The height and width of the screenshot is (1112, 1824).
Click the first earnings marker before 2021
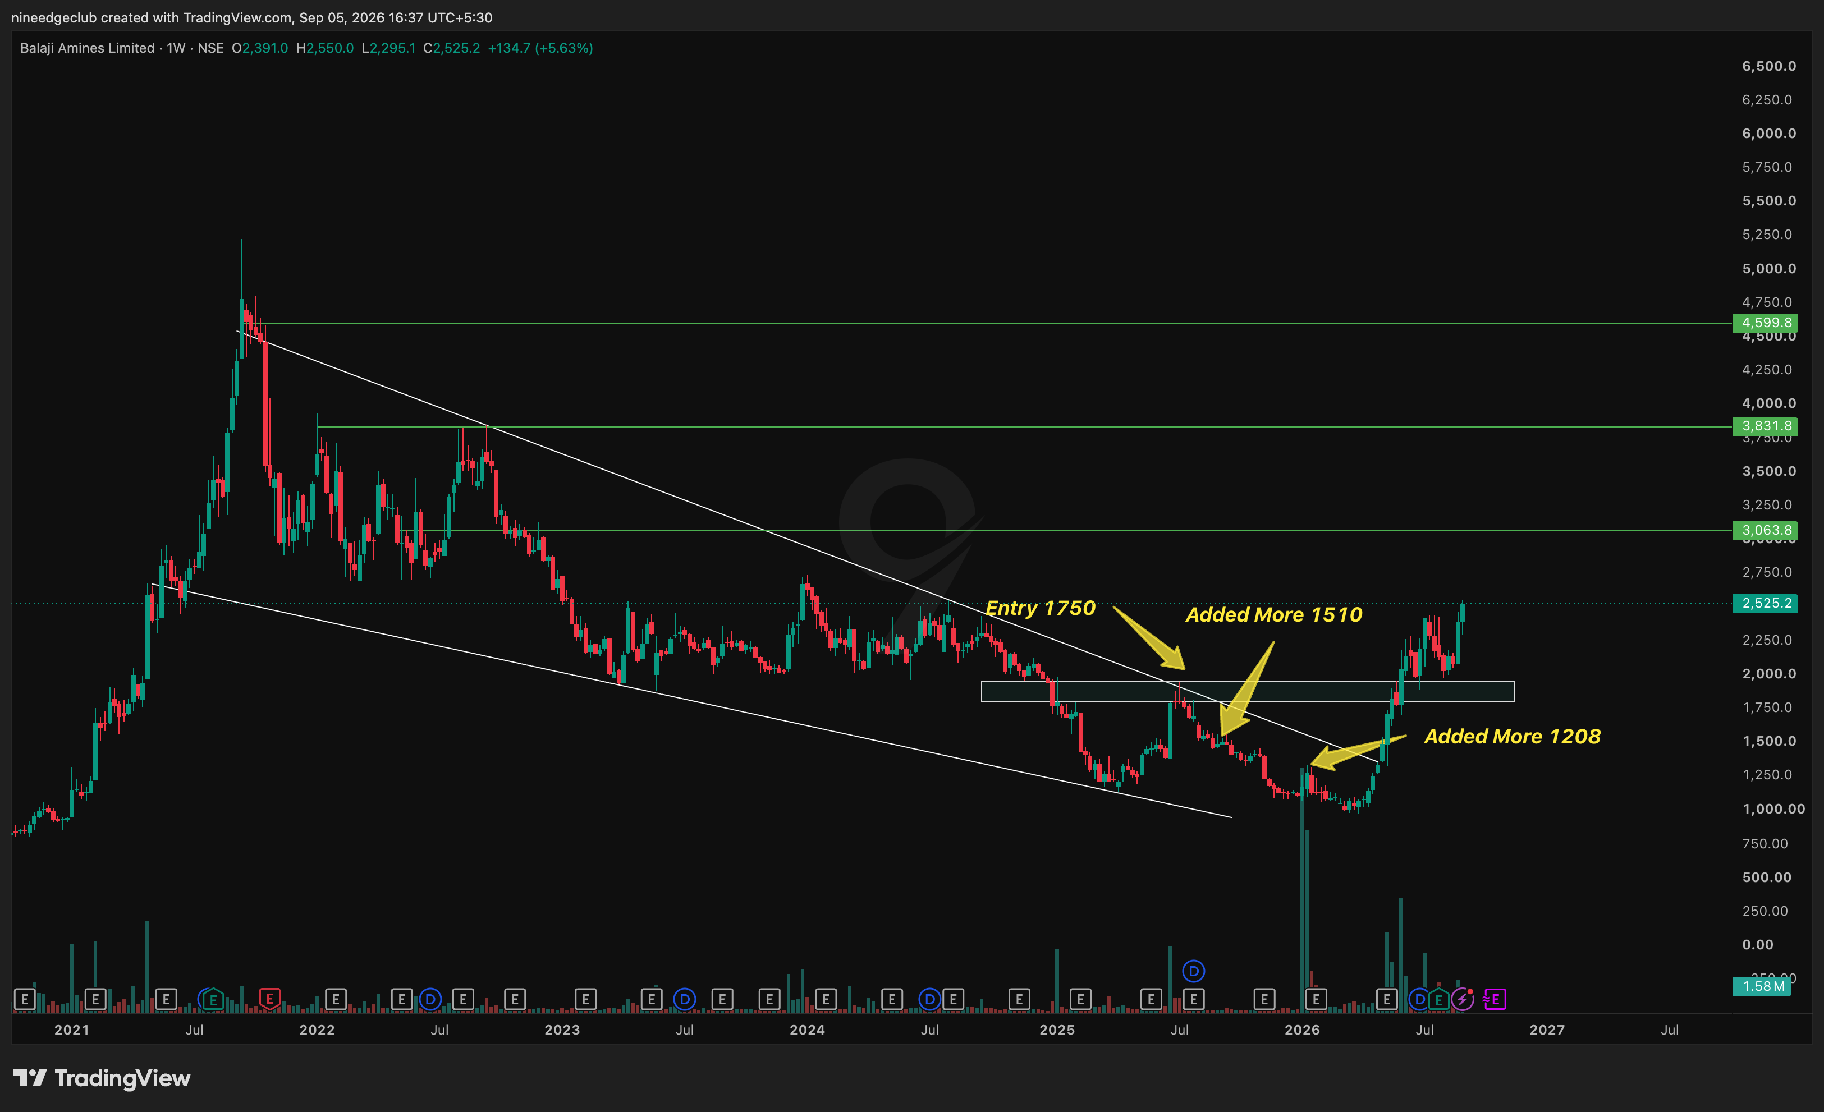25,1000
